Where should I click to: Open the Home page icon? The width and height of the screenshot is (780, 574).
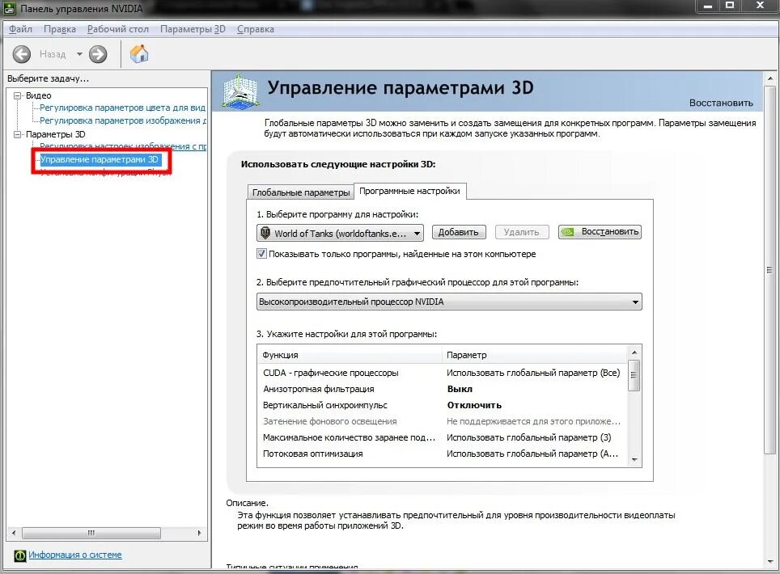pos(139,53)
